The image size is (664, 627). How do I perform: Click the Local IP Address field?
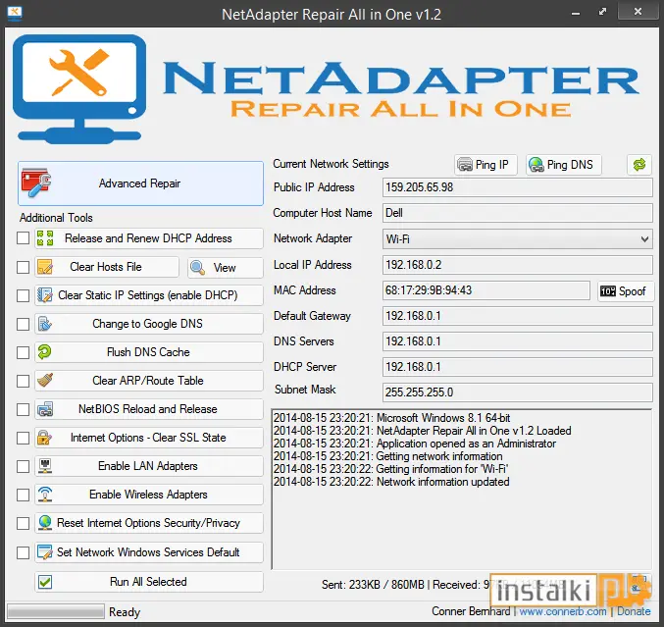pos(517,265)
